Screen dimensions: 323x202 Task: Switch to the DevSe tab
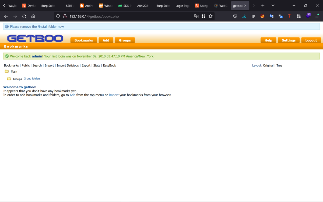coord(29,6)
